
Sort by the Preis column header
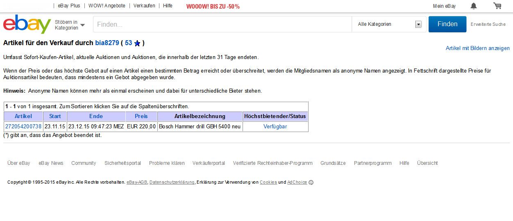pyautogui.click(x=141, y=116)
